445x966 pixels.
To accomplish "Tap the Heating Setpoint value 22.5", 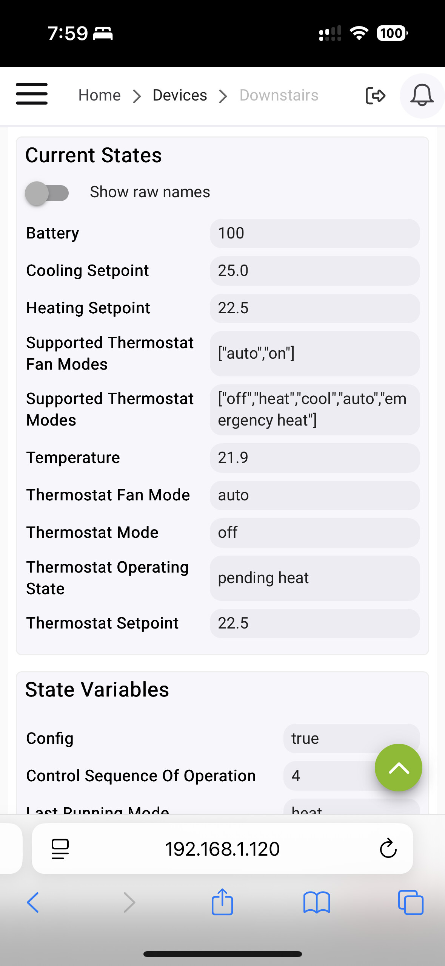I will (315, 308).
